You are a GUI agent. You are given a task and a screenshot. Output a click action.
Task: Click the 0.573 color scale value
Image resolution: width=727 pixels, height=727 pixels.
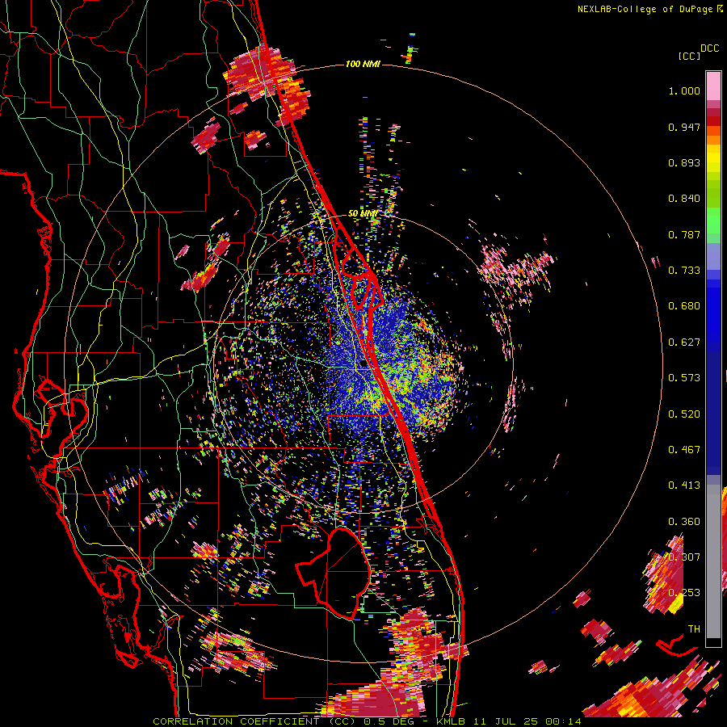684,378
